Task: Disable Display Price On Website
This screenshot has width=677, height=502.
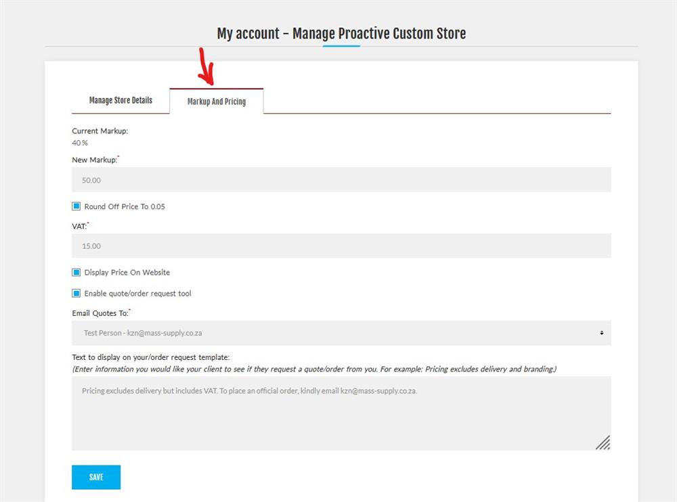Action: [x=76, y=272]
